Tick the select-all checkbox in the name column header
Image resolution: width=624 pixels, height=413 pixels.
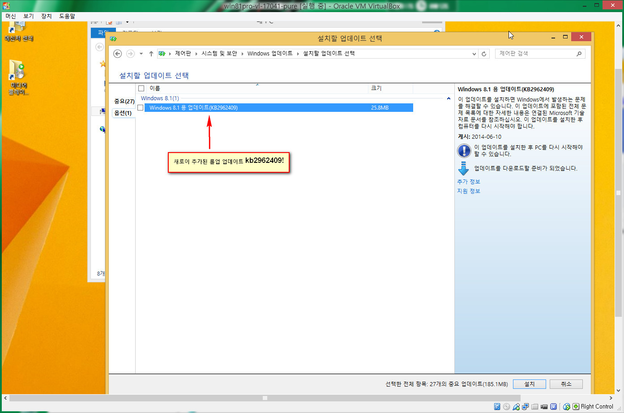tap(141, 88)
